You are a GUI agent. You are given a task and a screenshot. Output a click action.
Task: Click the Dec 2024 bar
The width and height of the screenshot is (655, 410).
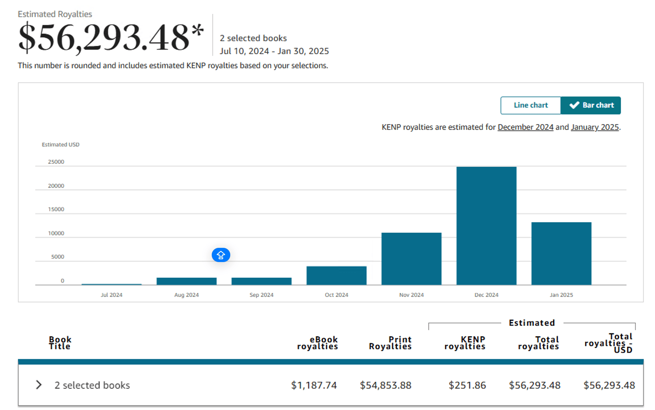click(486, 226)
